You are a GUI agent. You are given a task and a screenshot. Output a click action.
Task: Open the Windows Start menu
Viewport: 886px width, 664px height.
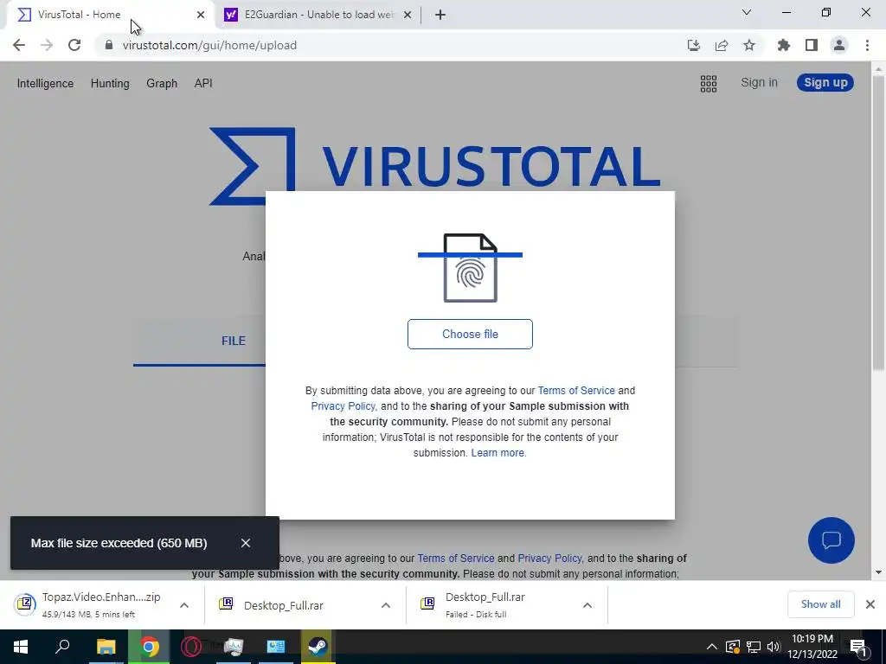(21, 647)
